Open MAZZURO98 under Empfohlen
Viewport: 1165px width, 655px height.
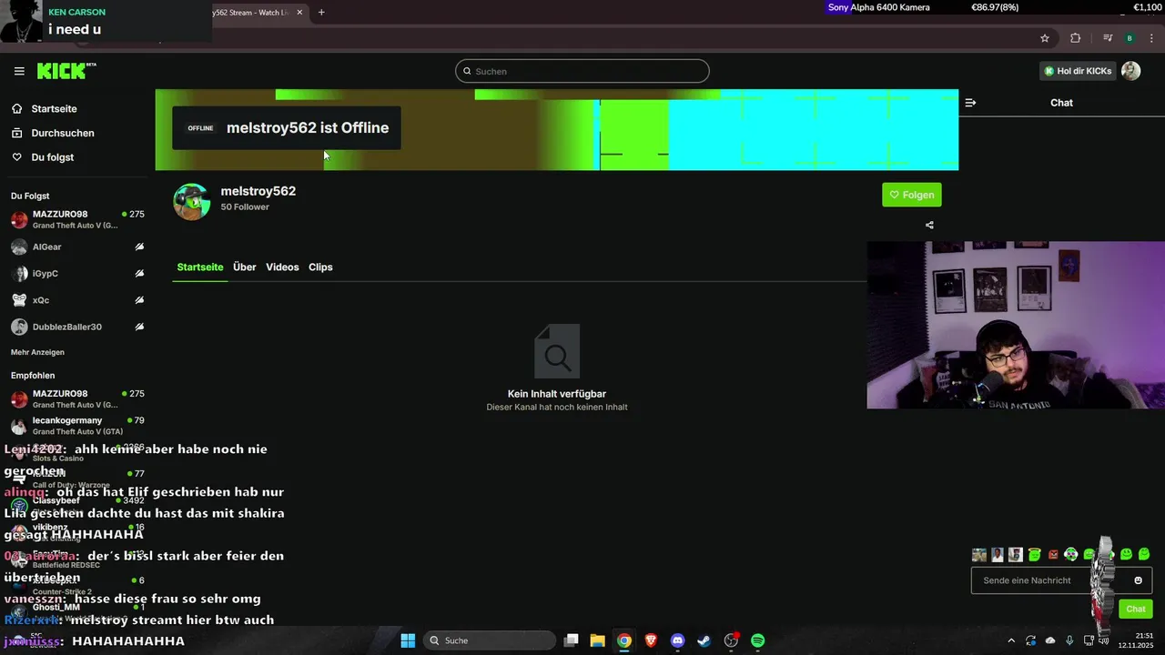[77, 398]
